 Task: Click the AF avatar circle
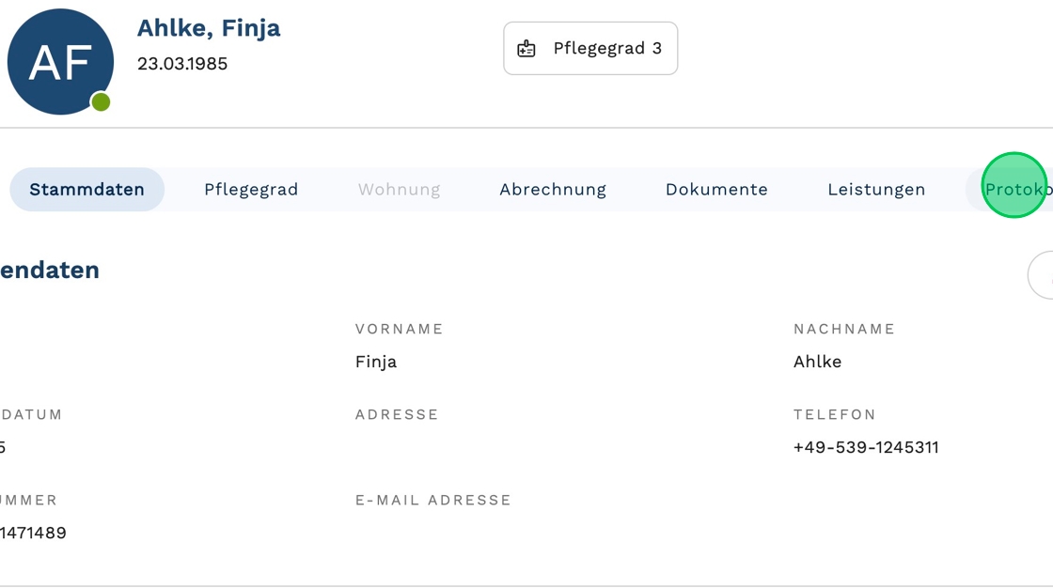coord(60,62)
